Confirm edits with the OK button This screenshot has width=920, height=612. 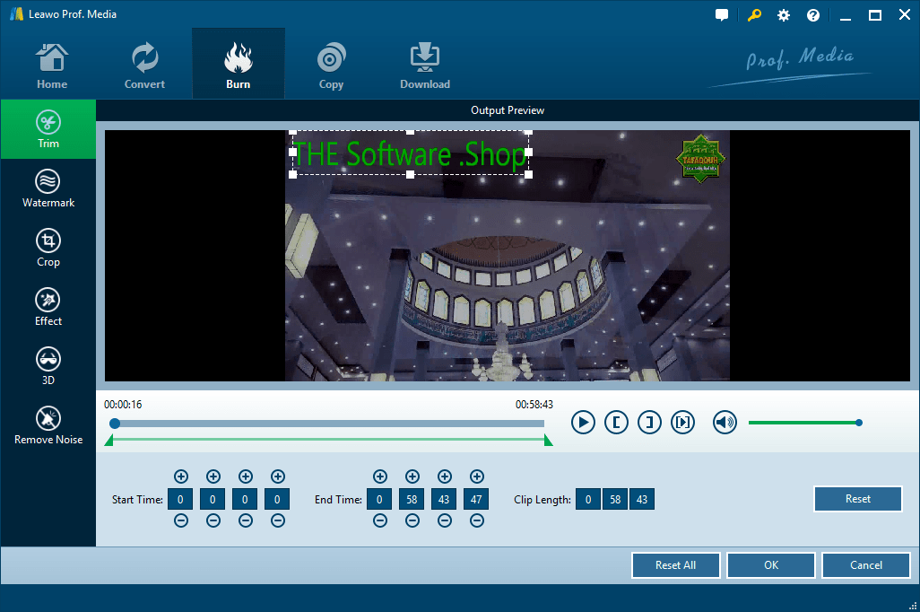pyautogui.click(x=771, y=565)
